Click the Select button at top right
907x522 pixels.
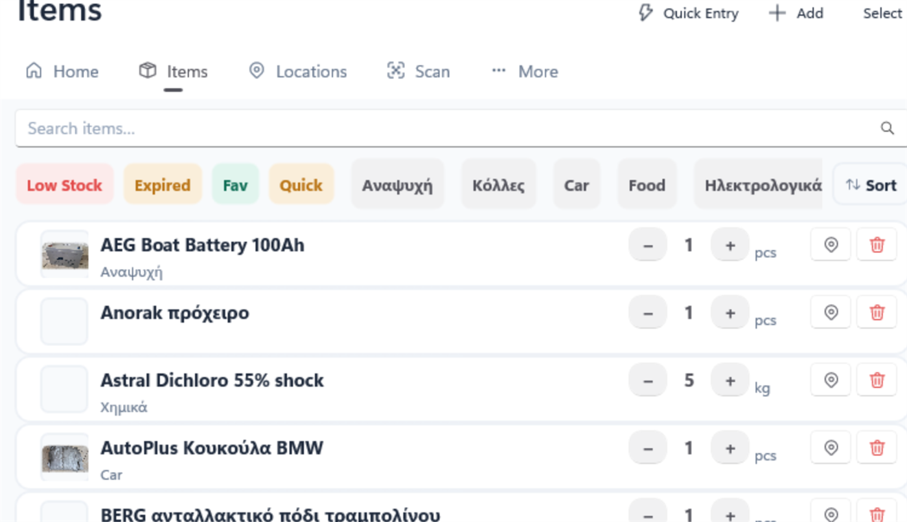pos(882,14)
